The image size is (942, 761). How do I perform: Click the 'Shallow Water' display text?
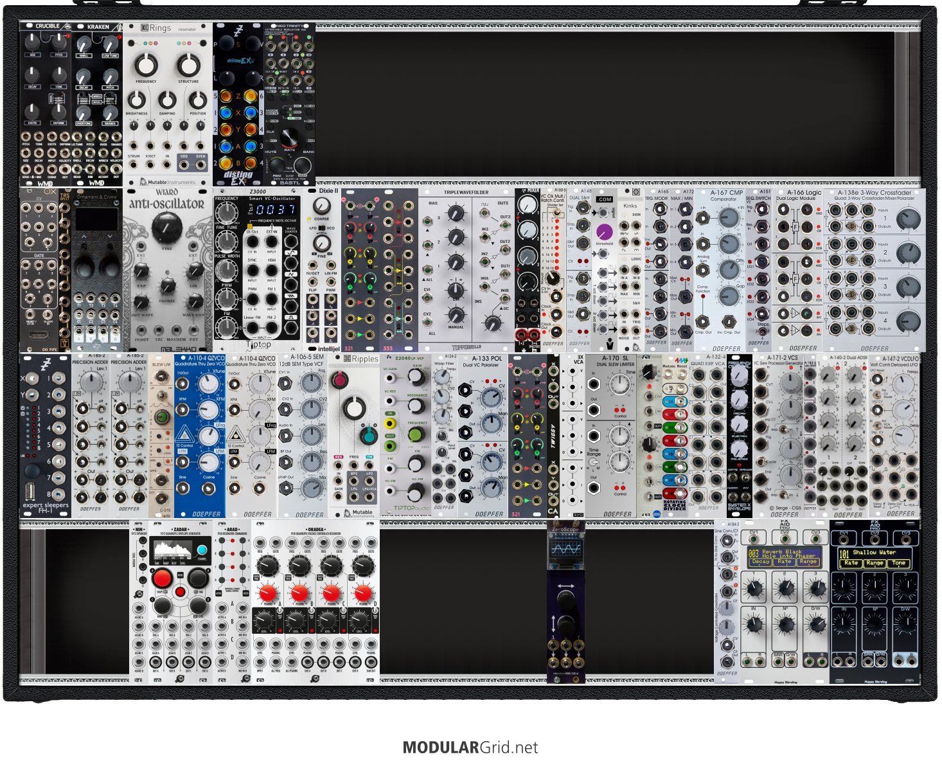pos(874,552)
